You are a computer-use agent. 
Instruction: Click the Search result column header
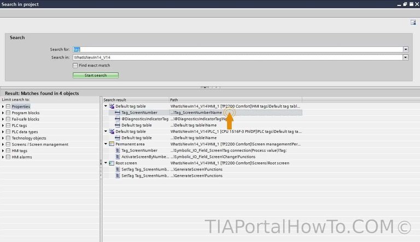136,100
